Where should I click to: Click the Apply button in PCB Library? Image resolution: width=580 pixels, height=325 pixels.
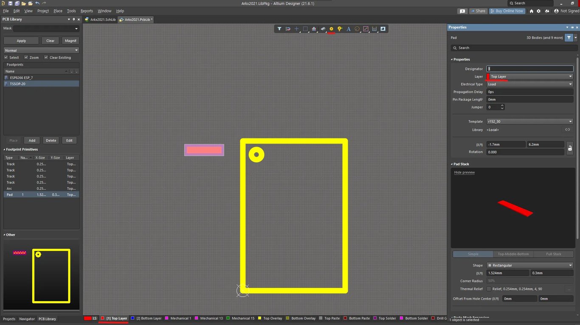click(20, 40)
